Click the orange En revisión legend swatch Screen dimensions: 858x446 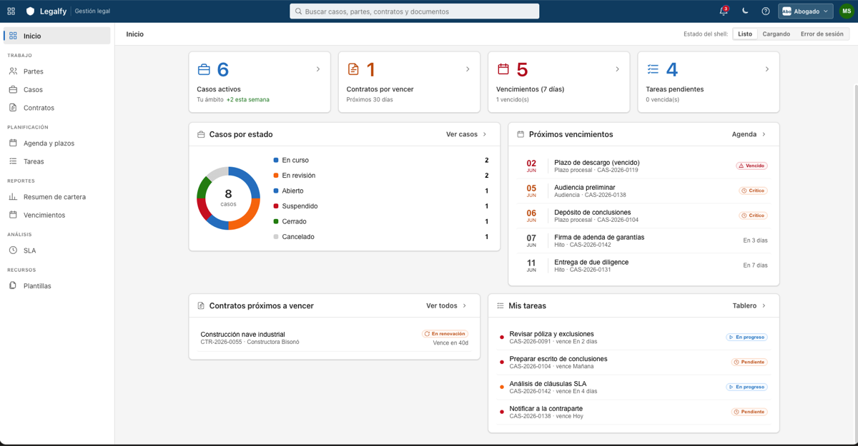point(276,176)
